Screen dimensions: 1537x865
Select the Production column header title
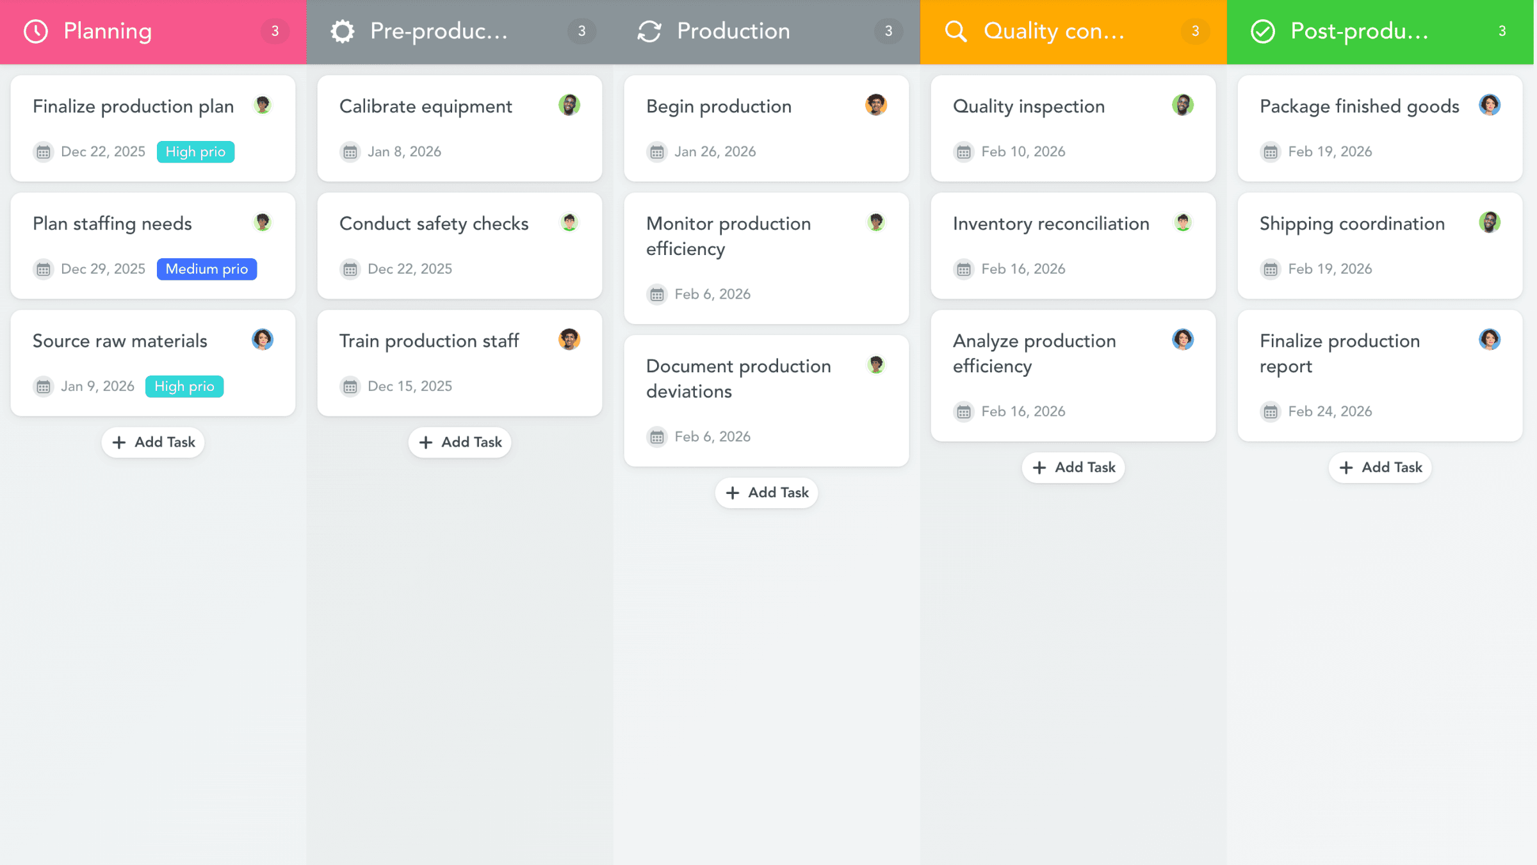coord(733,31)
